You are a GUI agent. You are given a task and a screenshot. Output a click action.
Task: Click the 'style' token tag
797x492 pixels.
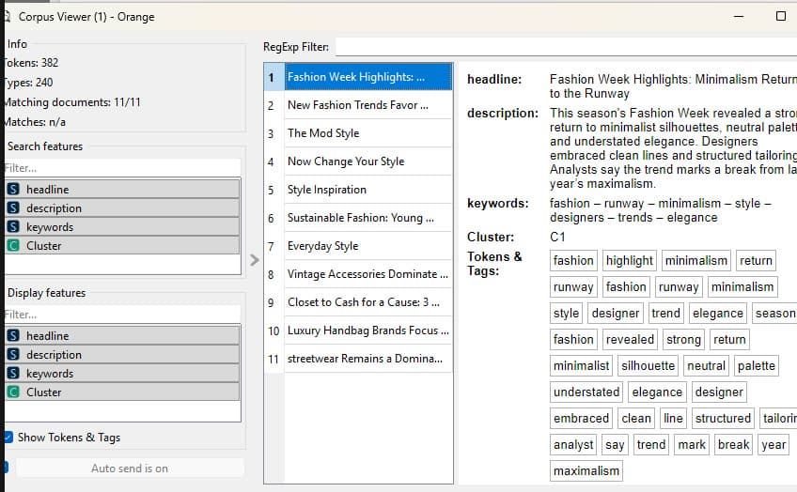(566, 314)
